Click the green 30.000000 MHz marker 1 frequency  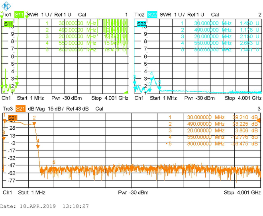click(x=77, y=23)
